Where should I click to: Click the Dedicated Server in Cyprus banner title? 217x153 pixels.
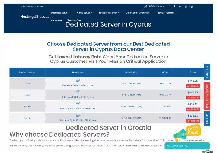click(108, 24)
